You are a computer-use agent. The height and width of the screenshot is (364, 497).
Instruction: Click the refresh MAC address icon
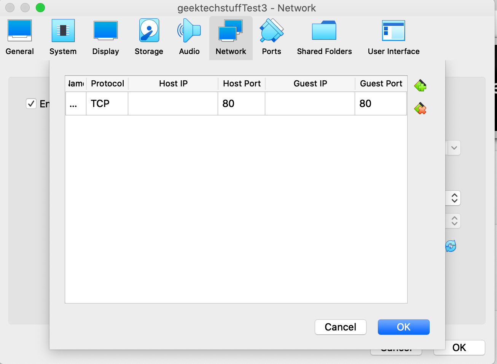tap(451, 246)
